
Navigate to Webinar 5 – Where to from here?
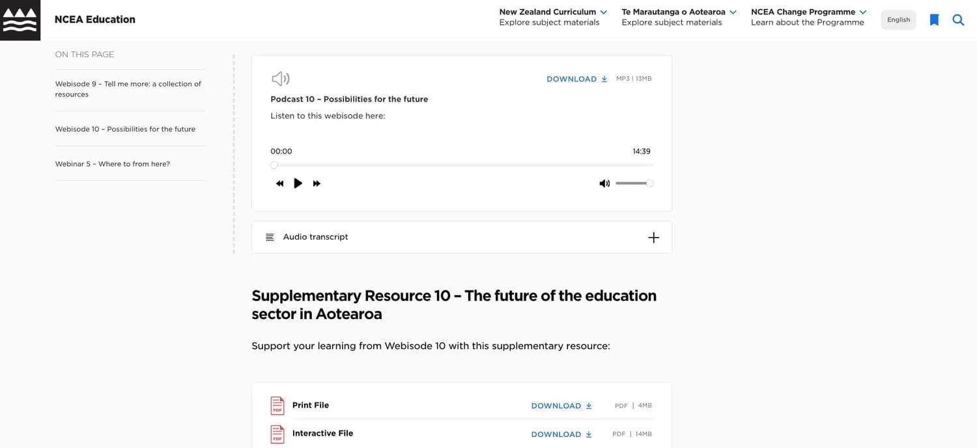[112, 164]
